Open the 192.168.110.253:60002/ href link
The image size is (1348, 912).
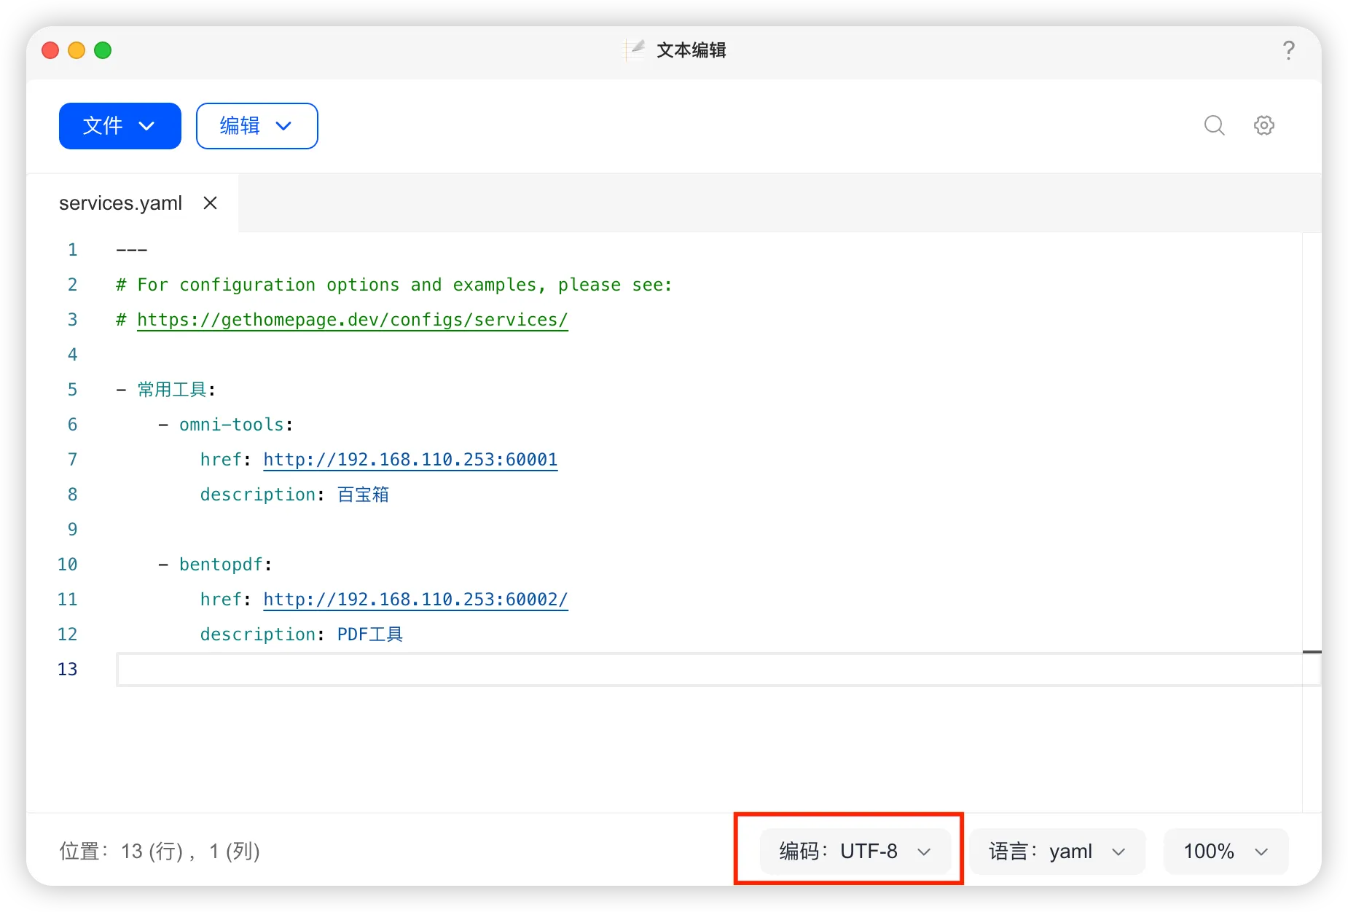[x=415, y=600]
